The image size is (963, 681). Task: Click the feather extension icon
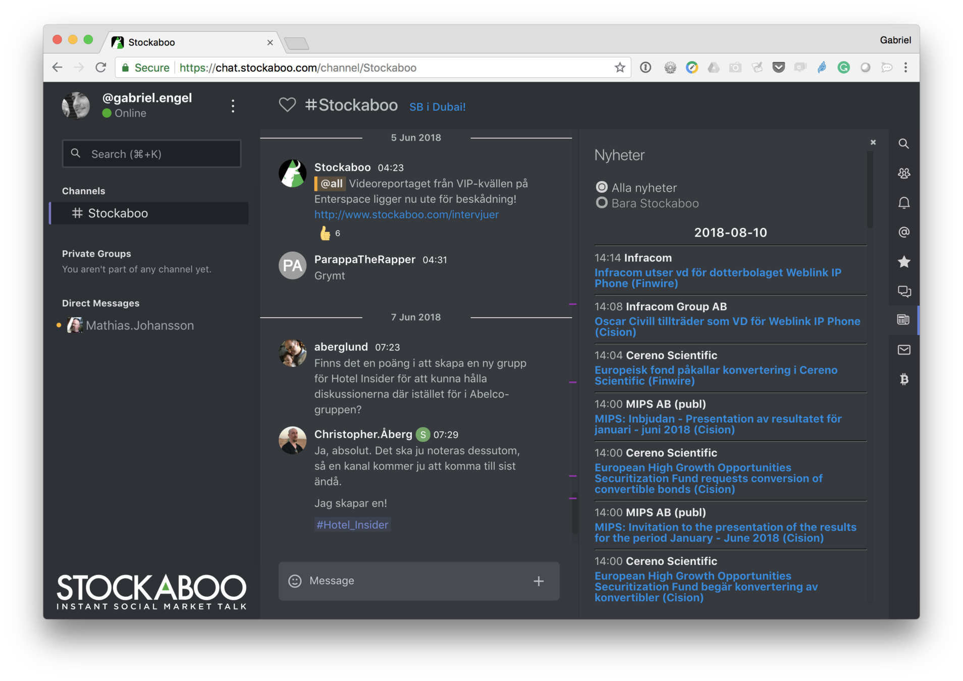coord(822,68)
